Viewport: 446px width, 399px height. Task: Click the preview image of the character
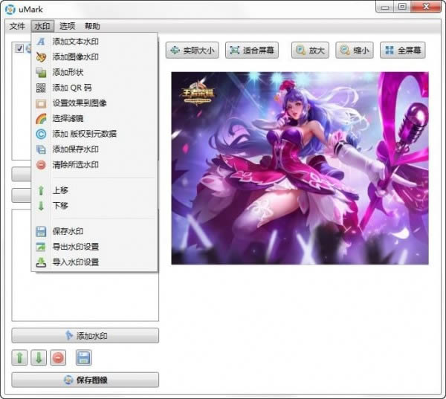coord(300,168)
